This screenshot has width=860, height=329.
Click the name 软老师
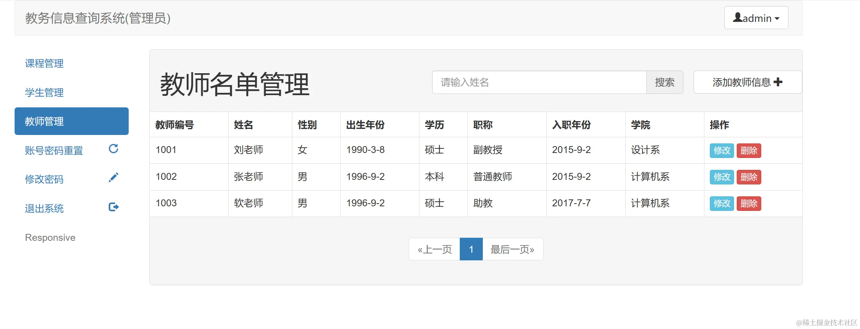point(249,203)
